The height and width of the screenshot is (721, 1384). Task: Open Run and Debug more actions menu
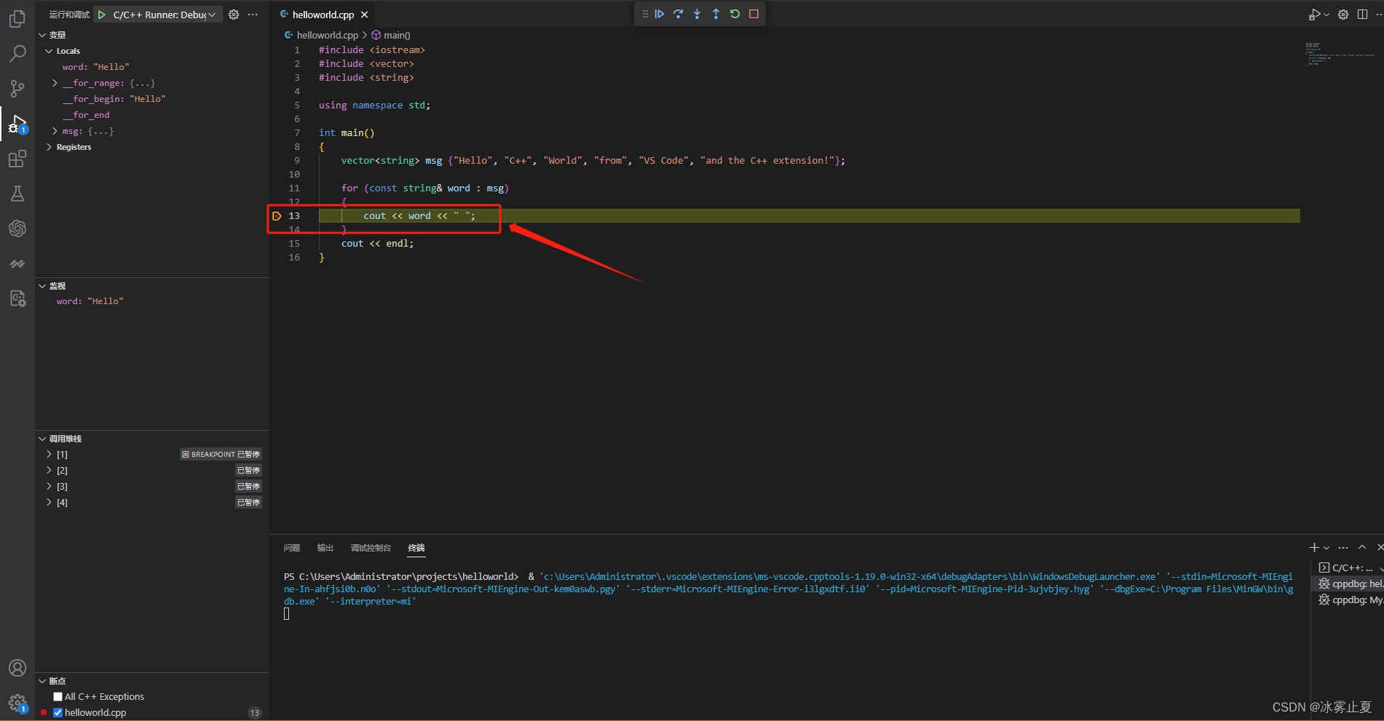(253, 15)
